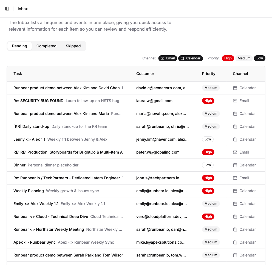Toggle the Calendar channel filter
Viewport: 272px width, 265px height.
[x=191, y=58]
